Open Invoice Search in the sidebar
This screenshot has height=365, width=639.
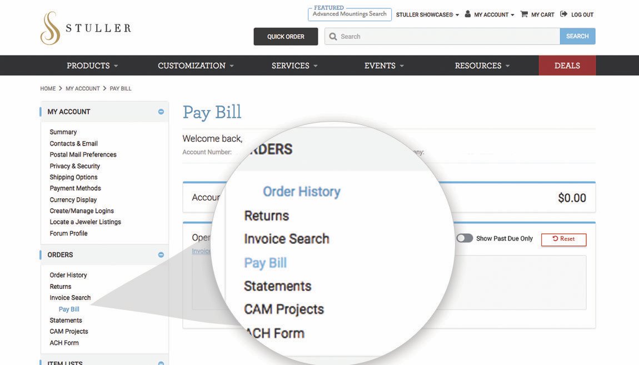[x=70, y=298]
